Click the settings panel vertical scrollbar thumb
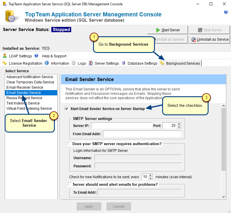The image size is (231, 213). point(223,139)
